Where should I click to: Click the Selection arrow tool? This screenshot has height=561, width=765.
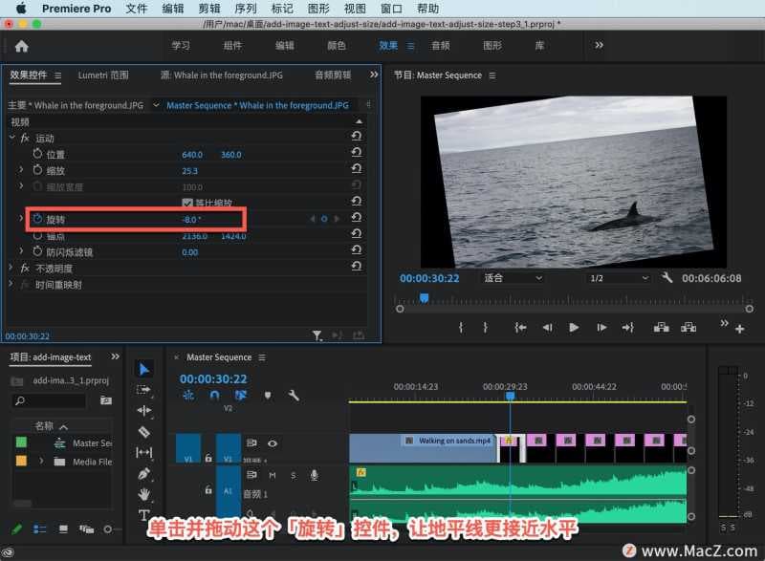144,369
